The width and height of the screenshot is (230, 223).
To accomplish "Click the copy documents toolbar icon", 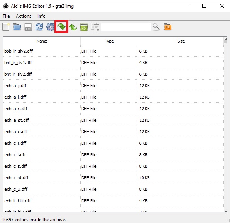I will point(95,27).
